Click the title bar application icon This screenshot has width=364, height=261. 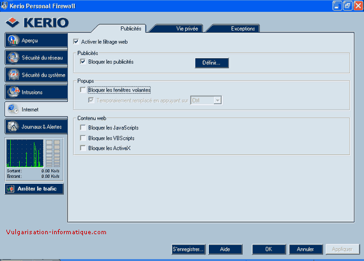[4, 6]
